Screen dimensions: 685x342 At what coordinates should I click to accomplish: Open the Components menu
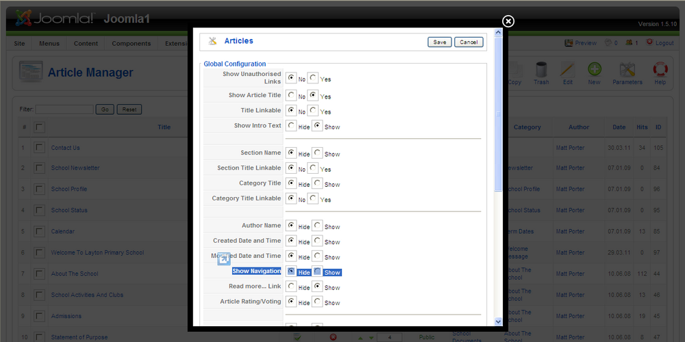[x=131, y=43]
